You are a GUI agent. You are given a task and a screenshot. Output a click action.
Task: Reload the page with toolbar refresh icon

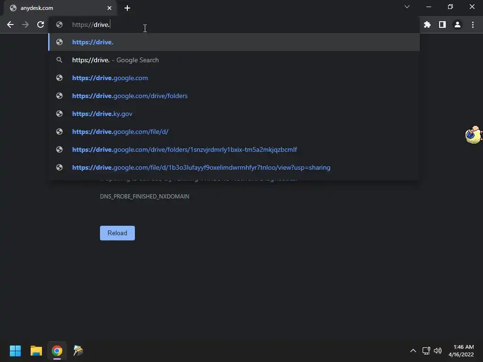(x=41, y=25)
